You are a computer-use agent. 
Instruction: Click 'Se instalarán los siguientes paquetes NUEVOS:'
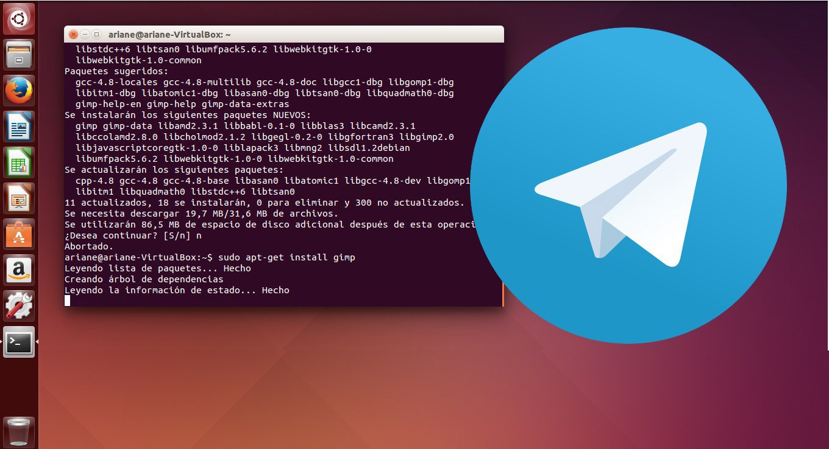coord(188,115)
